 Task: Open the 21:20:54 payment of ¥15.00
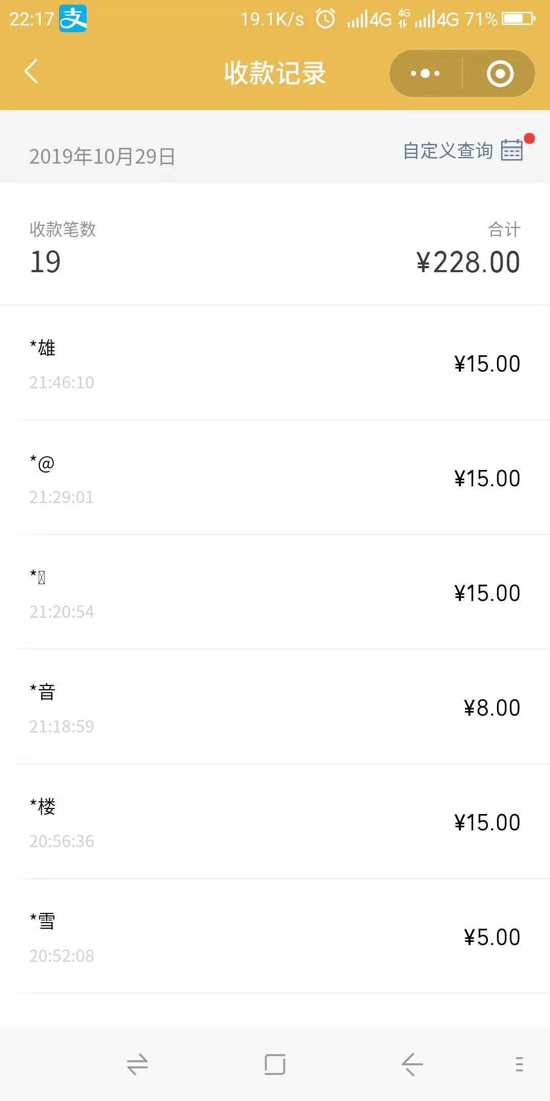(275, 593)
